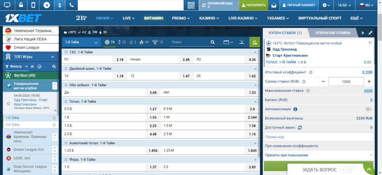Increase the bet amount with plus
Image resolution: width=382 pixels, height=175 pixels.
(369, 81)
